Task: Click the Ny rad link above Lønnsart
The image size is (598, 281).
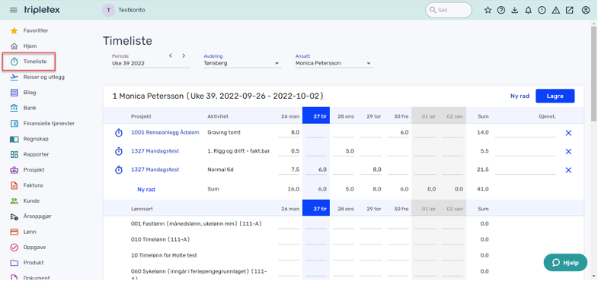Action: point(146,189)
